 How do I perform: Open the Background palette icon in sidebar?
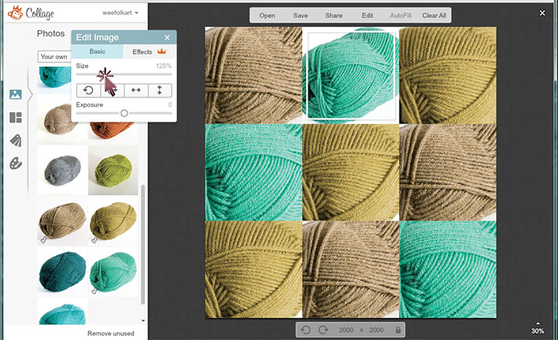point(16,164)
